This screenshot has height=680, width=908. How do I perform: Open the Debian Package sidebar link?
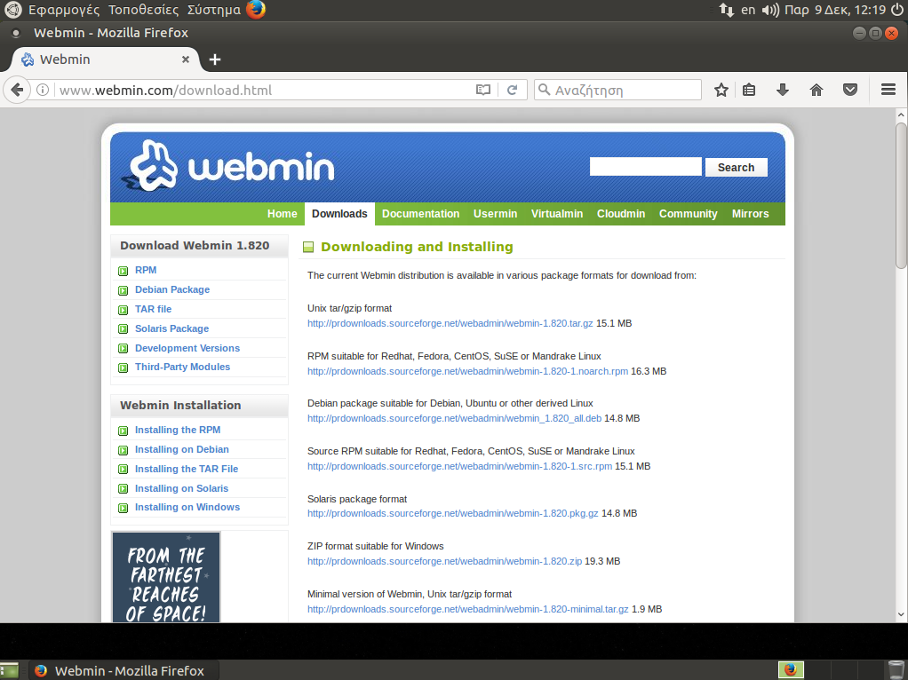tap(172, 289)
